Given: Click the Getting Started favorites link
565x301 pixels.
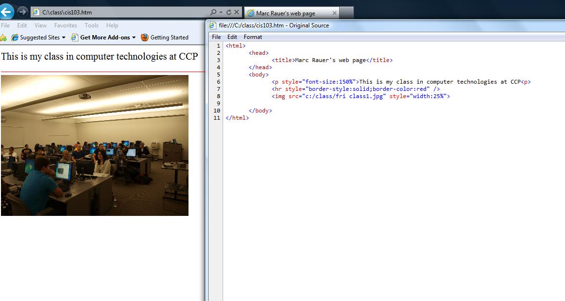Looking at the screenshot, I should 169,38.
